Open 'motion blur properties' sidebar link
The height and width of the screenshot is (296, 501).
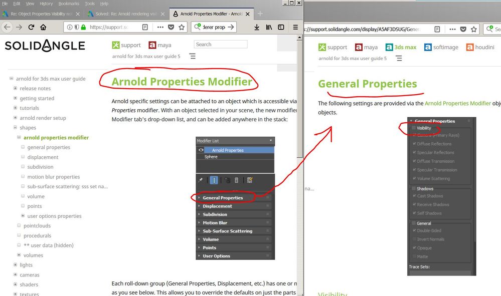click(54, 177)
